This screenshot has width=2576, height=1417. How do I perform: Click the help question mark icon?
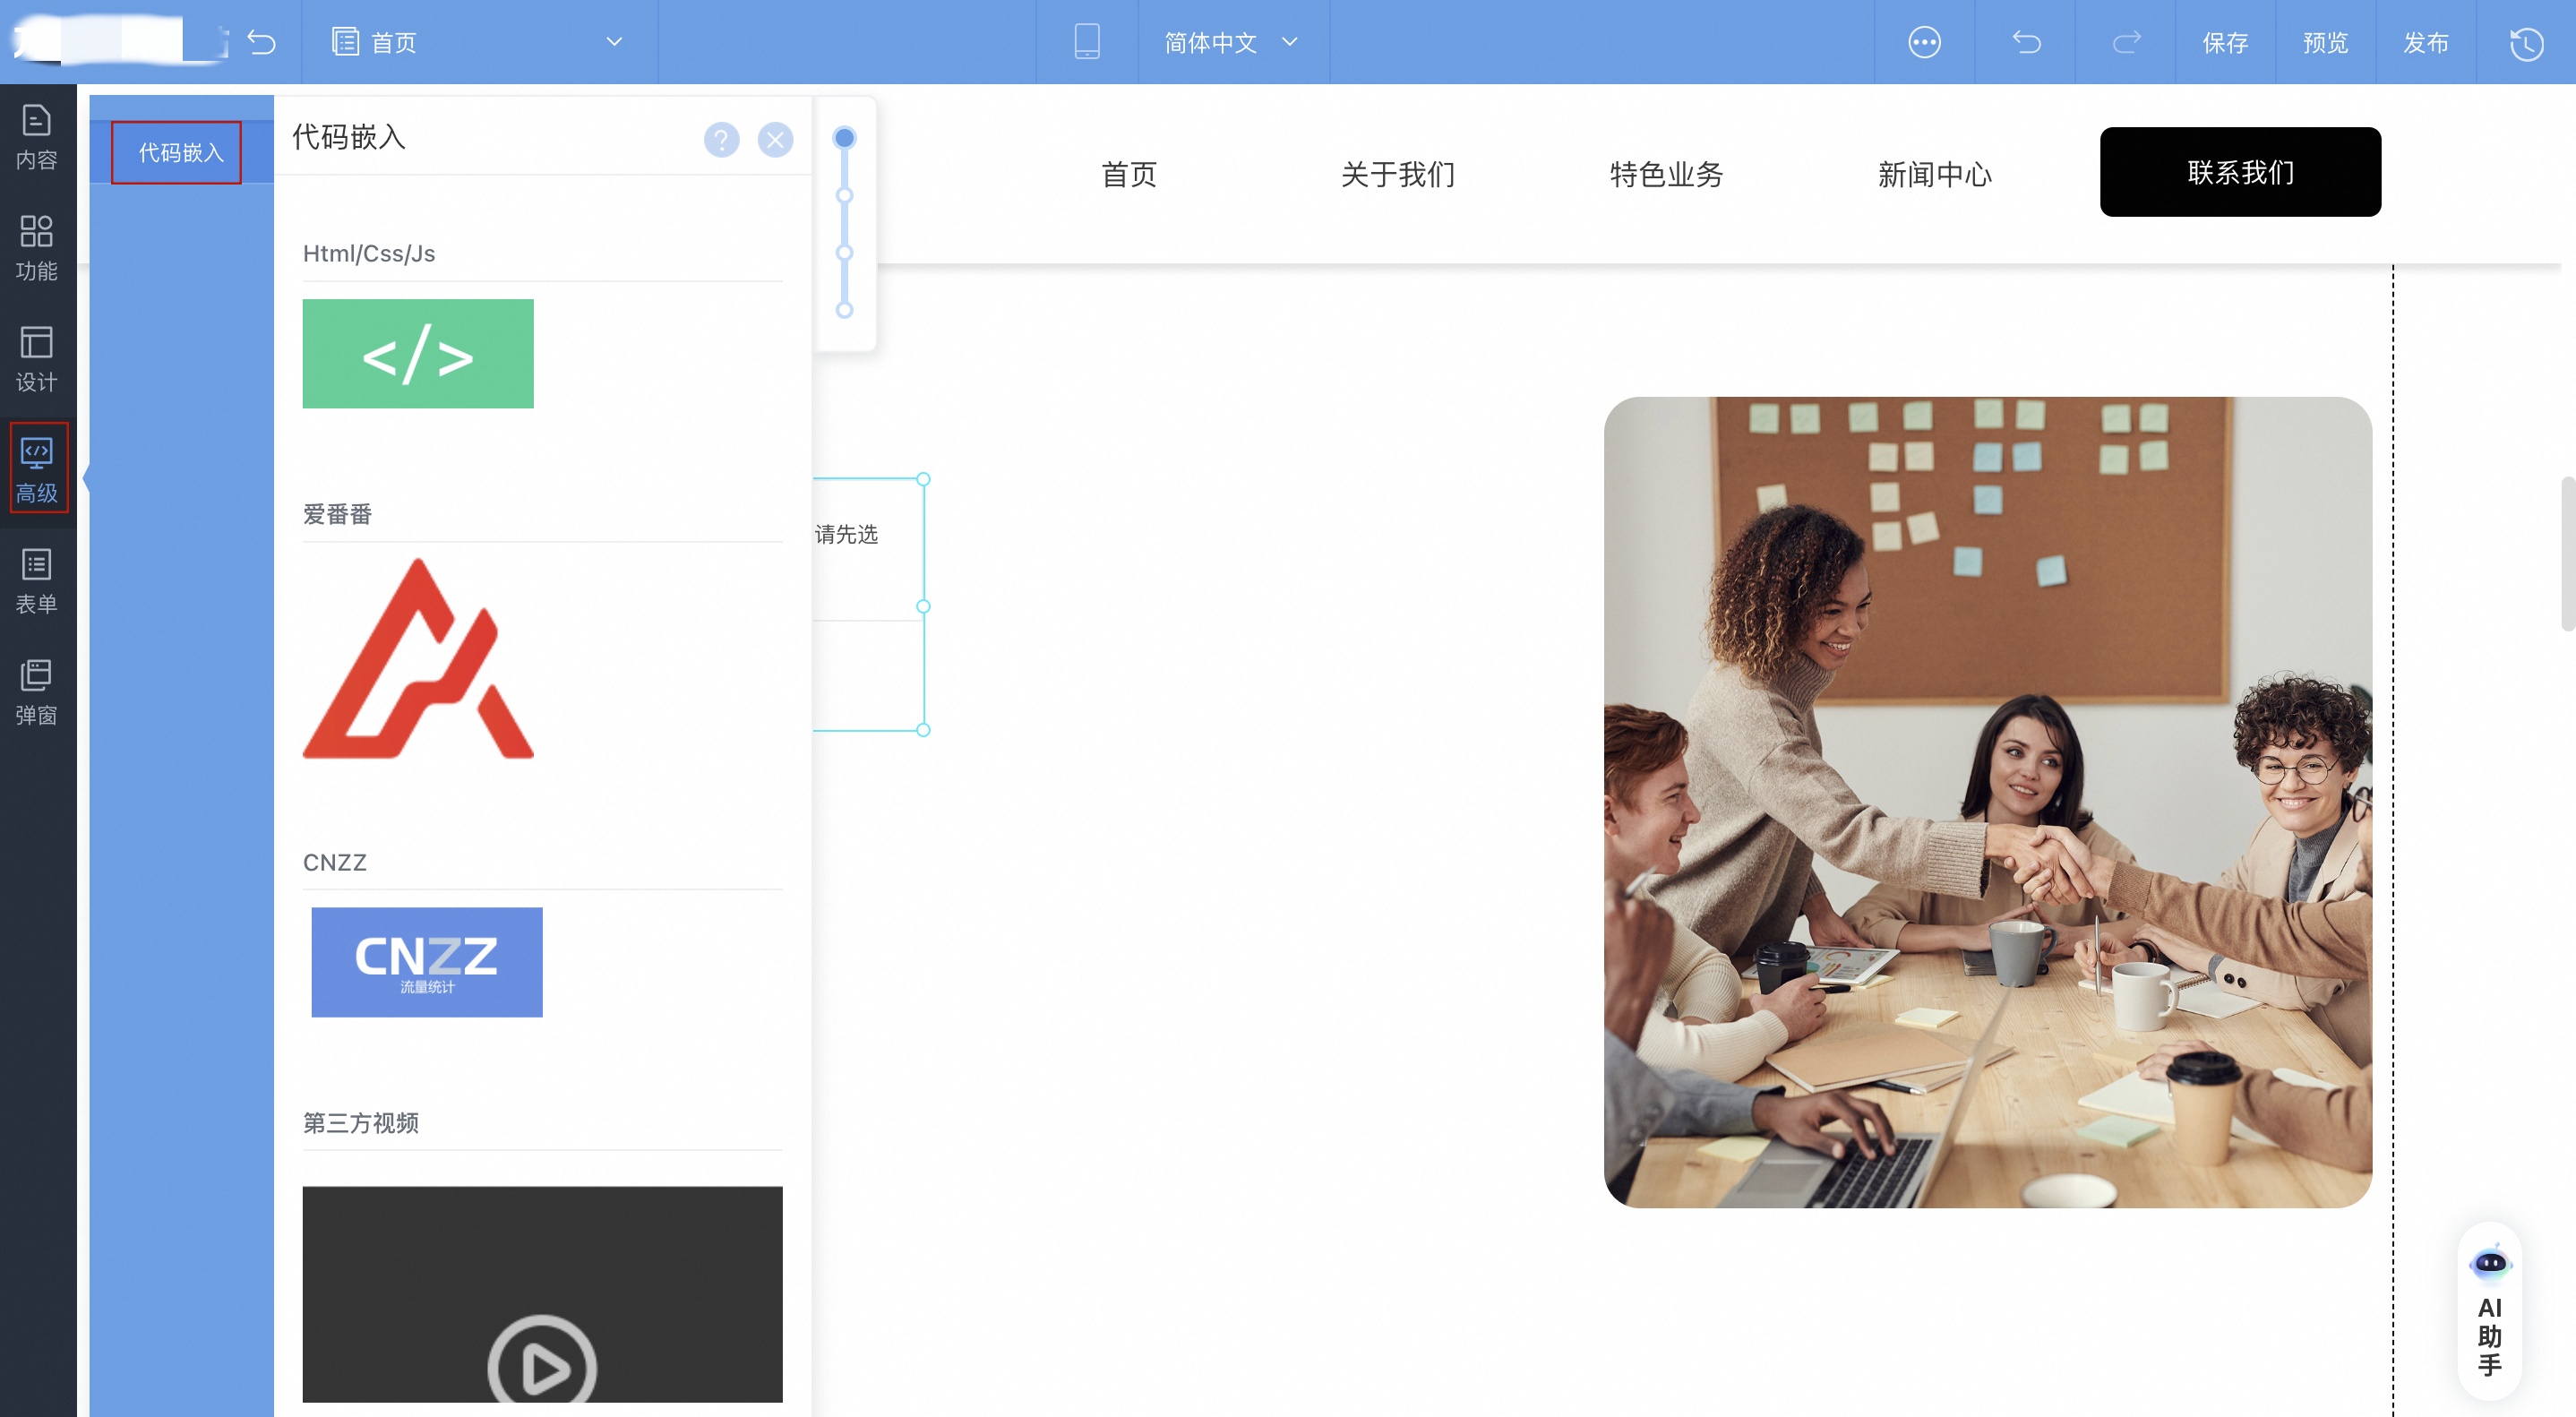tap(721, 140)
